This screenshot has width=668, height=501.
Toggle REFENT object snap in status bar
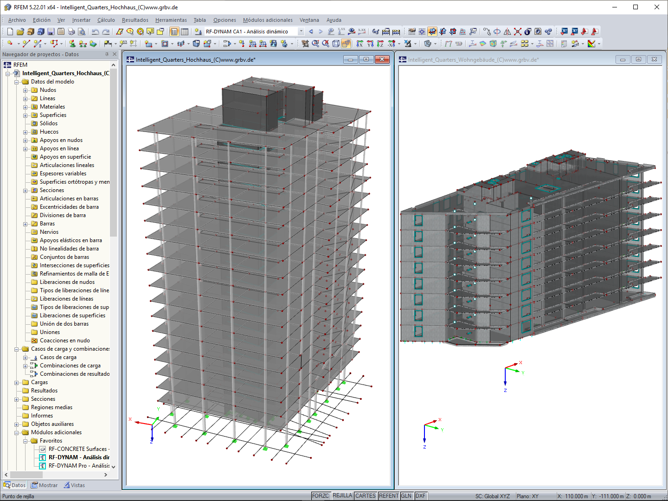coord(389,496)
